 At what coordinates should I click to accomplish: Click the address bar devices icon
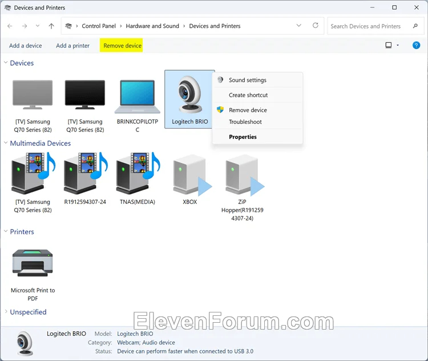pos(68,26)
